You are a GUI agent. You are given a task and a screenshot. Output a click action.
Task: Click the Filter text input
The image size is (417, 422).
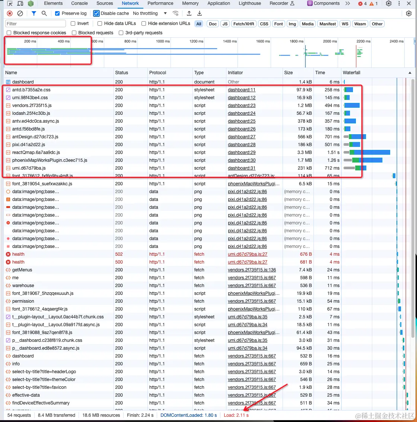[x=35, y=24]
